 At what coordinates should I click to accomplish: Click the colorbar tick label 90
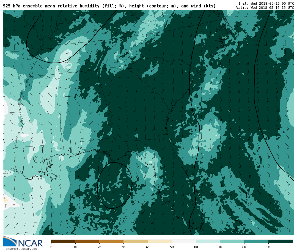268,247
